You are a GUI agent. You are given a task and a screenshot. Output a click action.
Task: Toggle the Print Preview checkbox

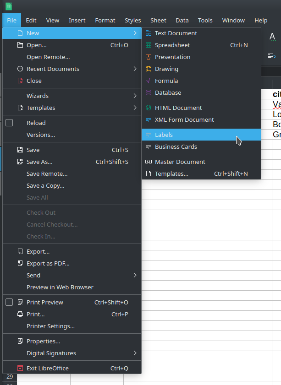click(9, 302)
